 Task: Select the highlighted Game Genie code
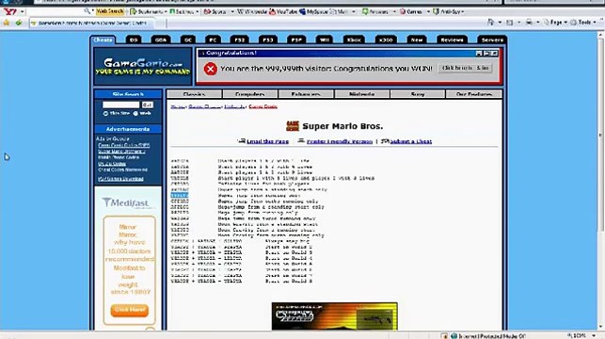(x=180, y=196)
